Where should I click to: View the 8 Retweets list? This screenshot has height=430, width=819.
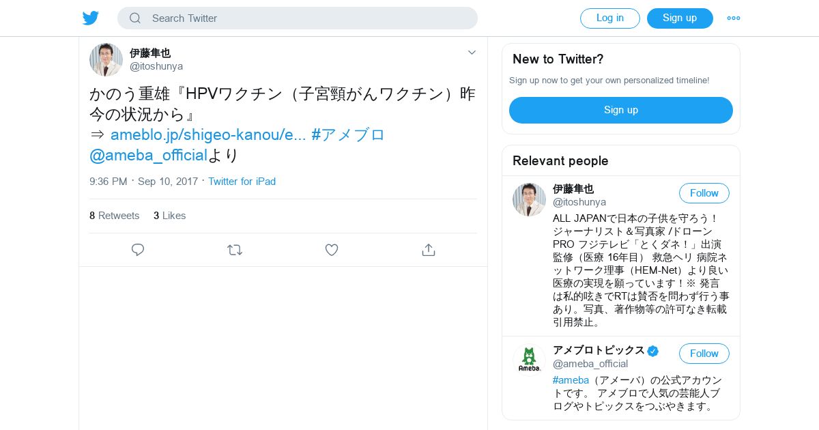[114, 216]
